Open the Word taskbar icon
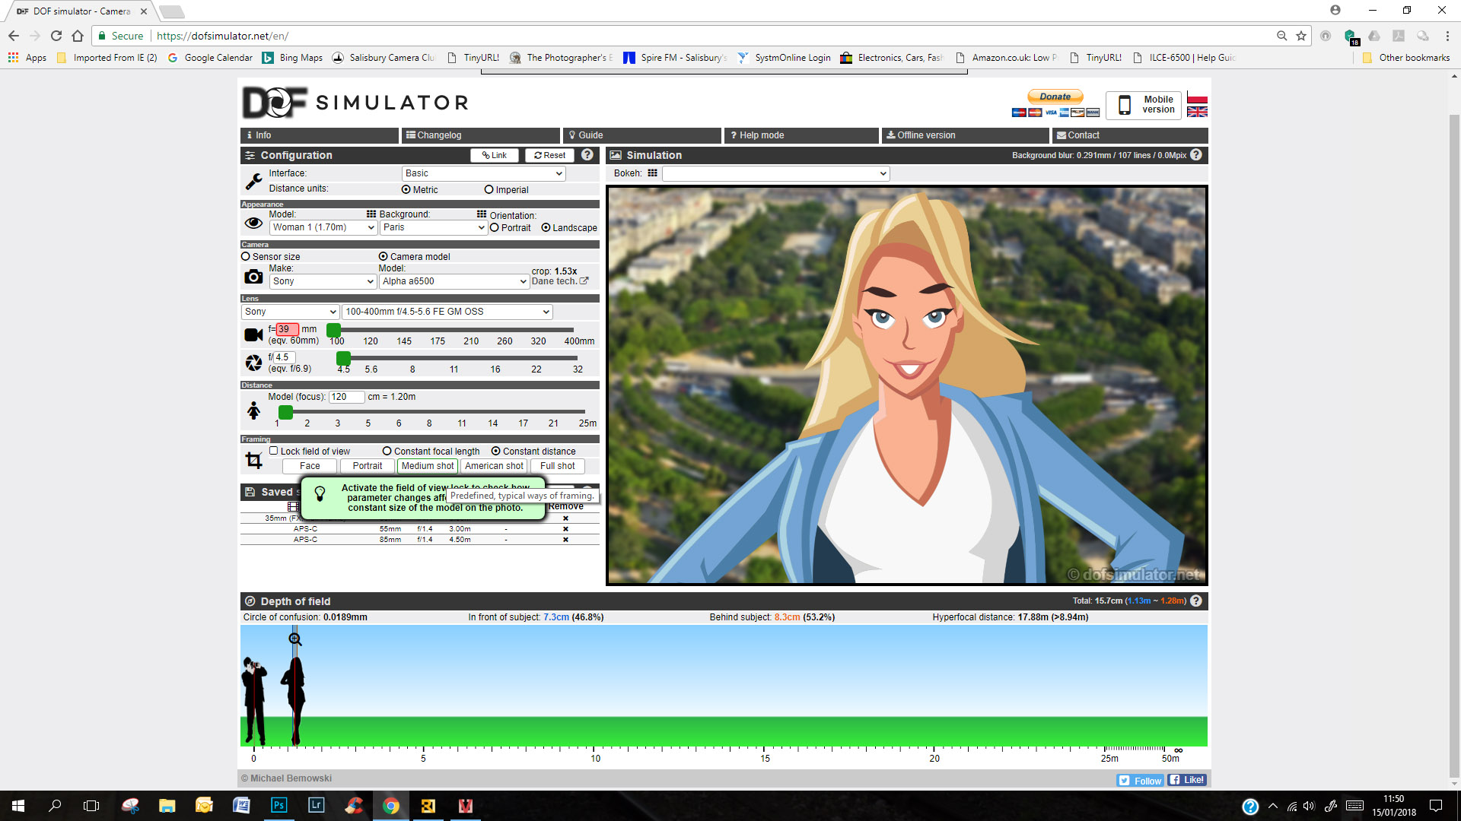The height and width of the screenshot is (821, 1461). point(242,806)
